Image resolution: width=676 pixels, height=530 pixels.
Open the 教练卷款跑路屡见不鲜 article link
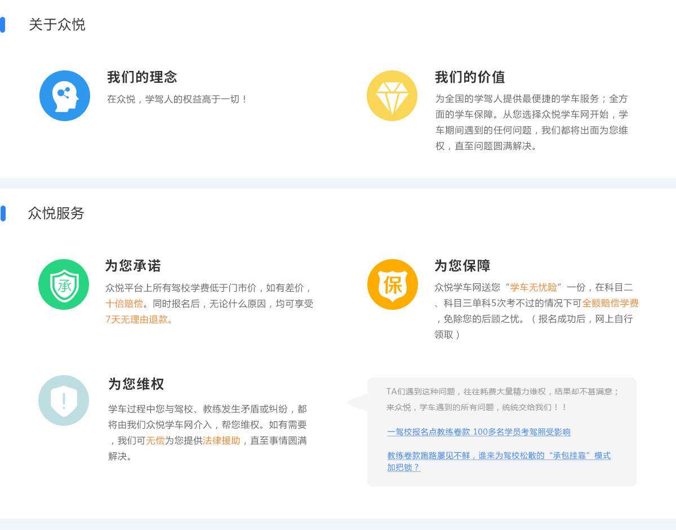498,456
